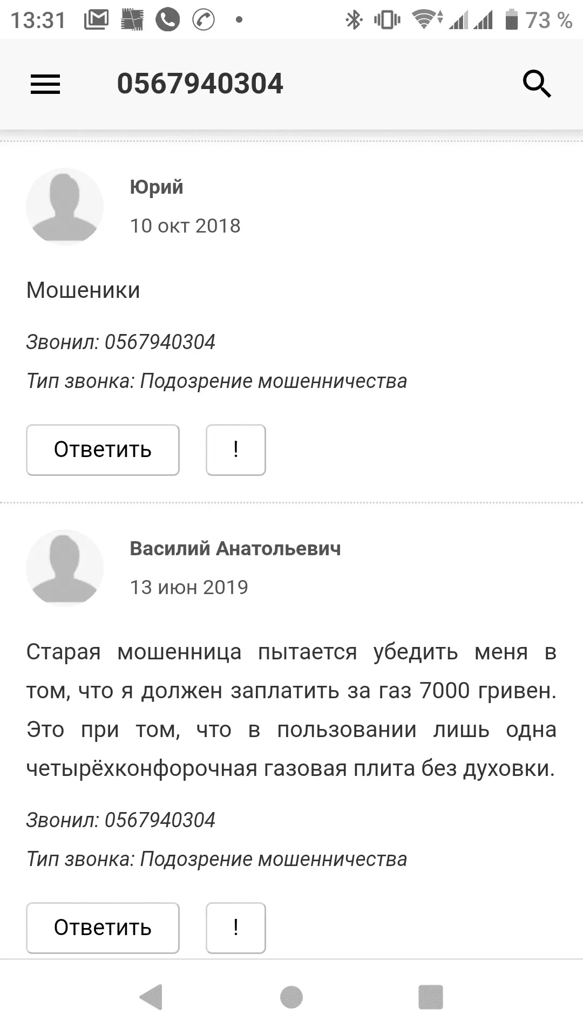Tap the missed call notification icon
The height and width of the screenshot is (1036, 583).
pyautogui.click(x=204, y=21)
